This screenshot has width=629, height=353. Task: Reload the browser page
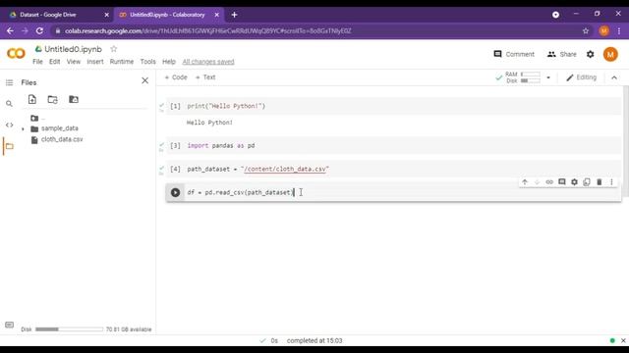(x=39, y=30)
